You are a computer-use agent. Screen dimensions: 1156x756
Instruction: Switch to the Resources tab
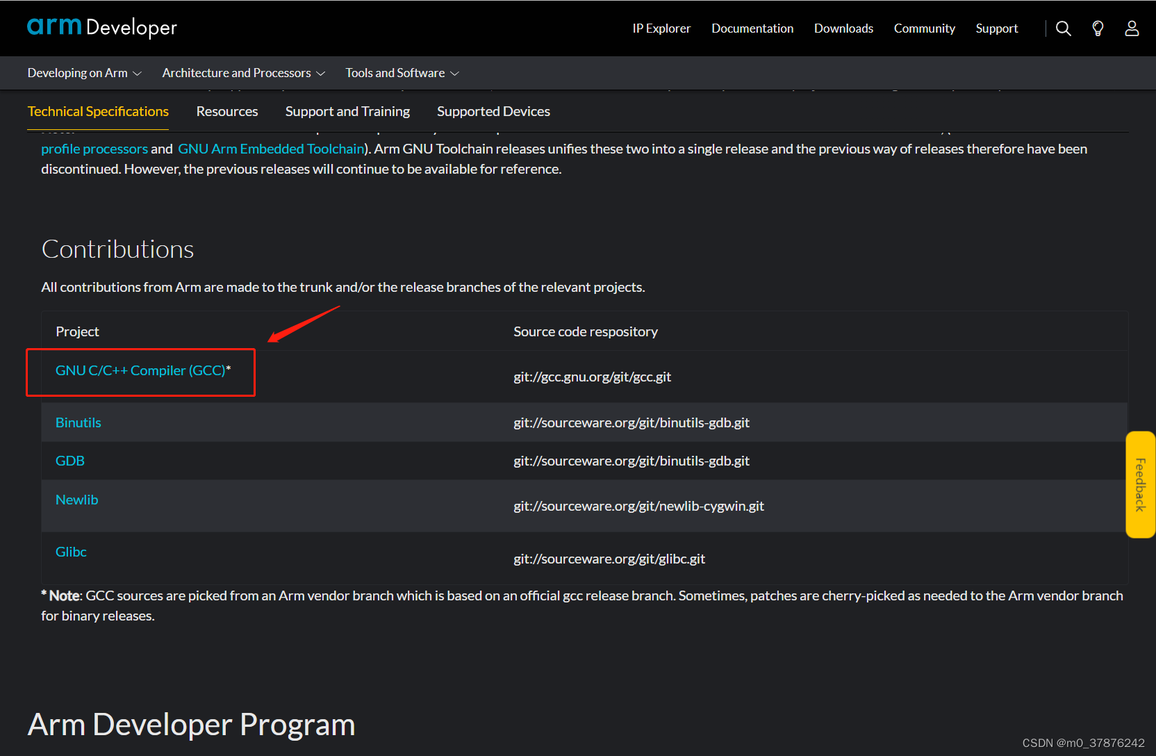pos(227,111)
